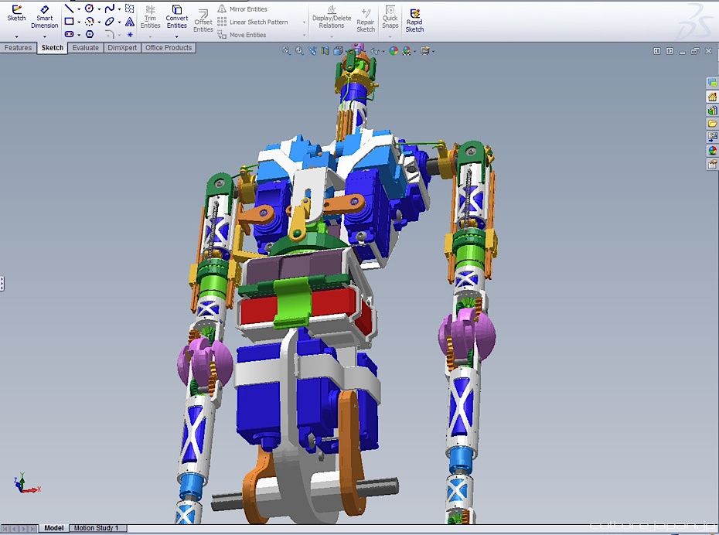Open the Convert Entities dropdown arrow
This screenshot has width=719, height=535.
tap(176, 36)
